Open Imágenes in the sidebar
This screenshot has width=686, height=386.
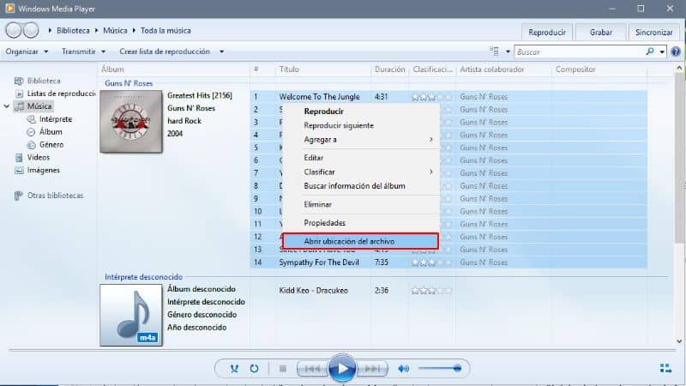click(x=44, y=170)
